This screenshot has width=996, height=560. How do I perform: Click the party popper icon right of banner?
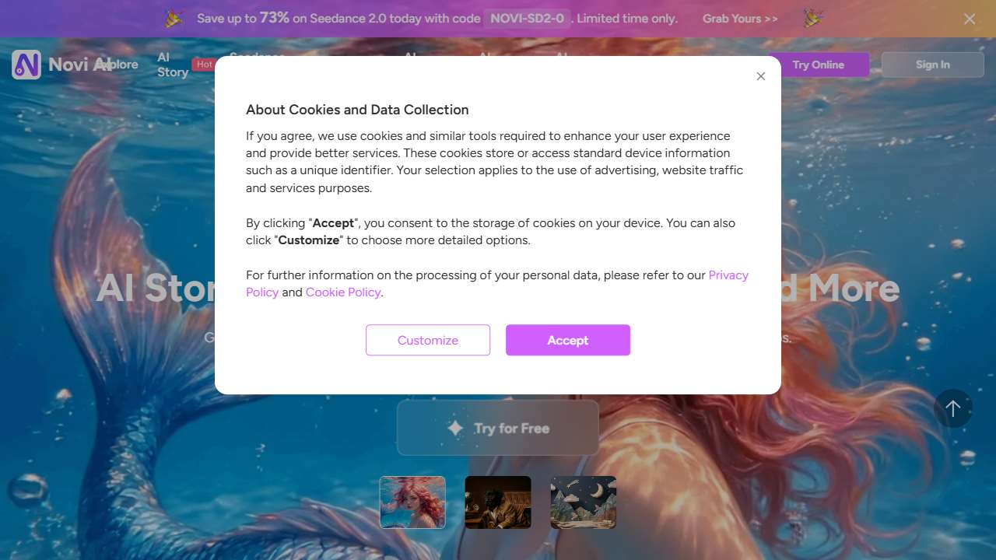(814, 19)
